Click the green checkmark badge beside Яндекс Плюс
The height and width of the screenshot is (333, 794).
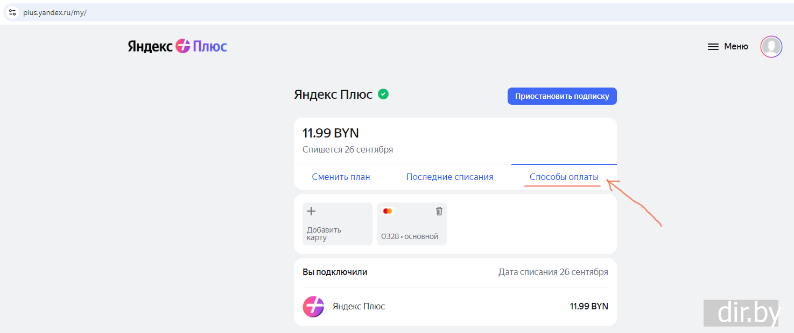383,95
